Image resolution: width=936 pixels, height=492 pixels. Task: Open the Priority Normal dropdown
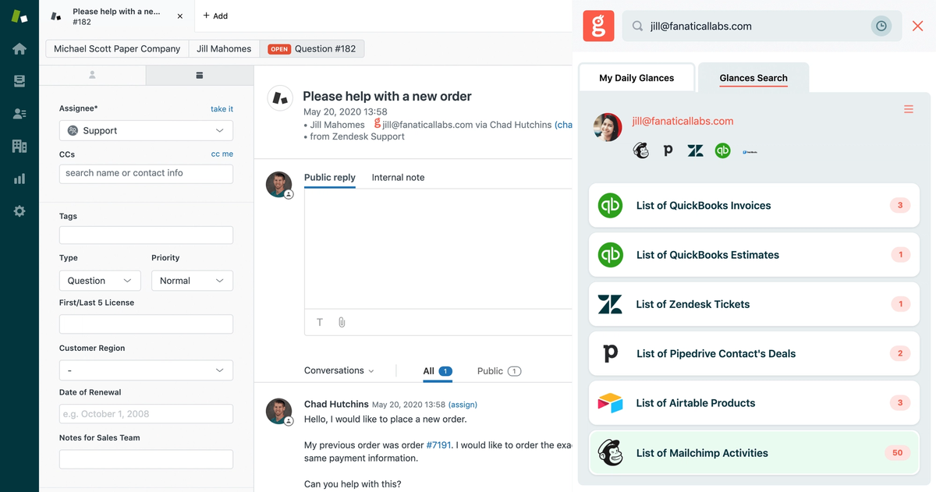(192, 281)
